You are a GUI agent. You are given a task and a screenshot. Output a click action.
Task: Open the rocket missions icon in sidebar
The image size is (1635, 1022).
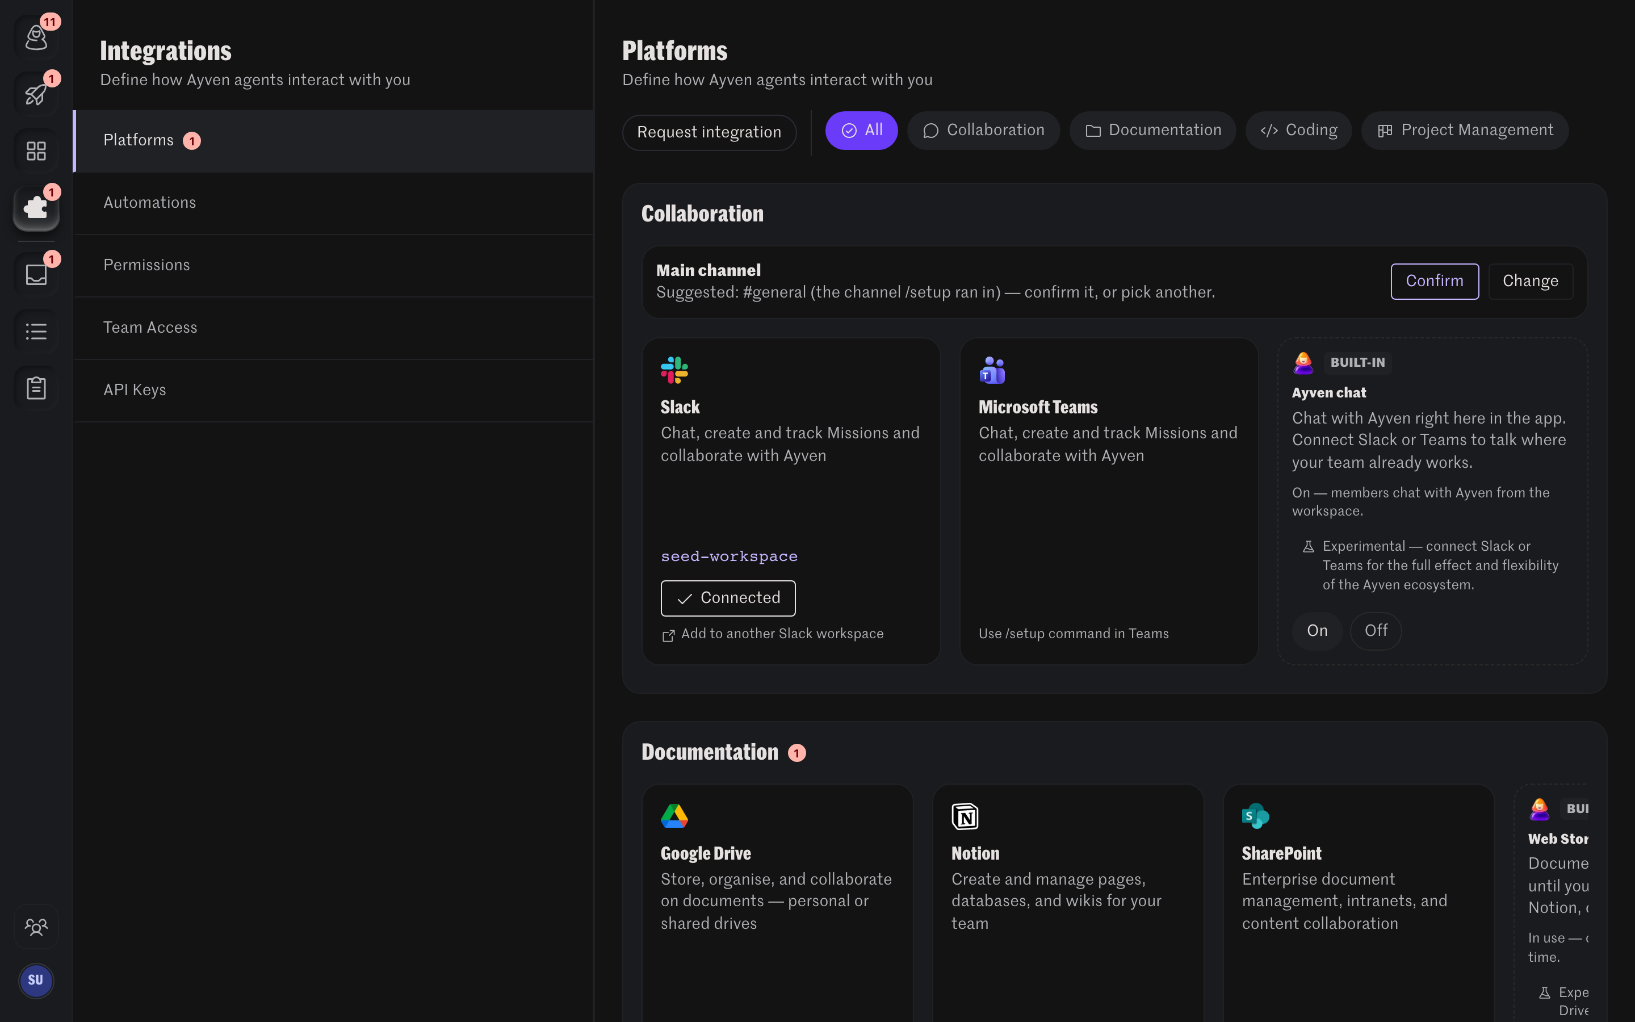(36, 94)
